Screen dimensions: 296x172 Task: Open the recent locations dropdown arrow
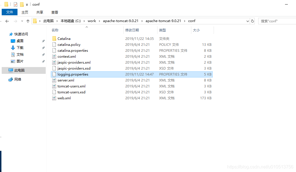(x=22, y=21)
